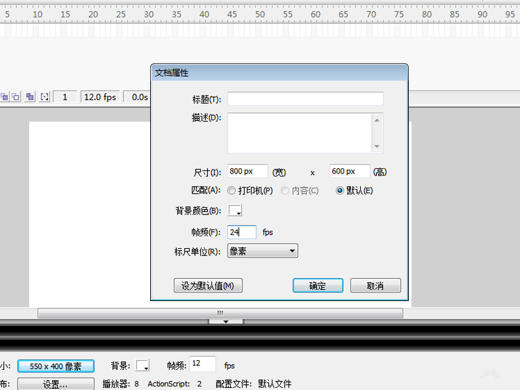Click the OK (确定) button
Screen dimensions: 520x390
pos(318,285)
